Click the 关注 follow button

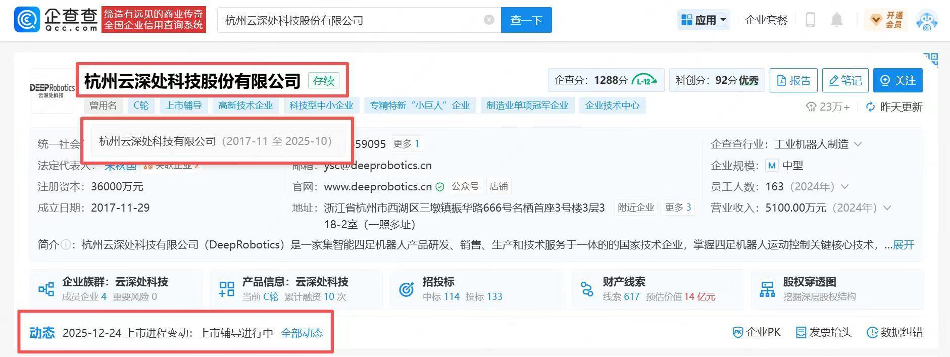(897, 81)
